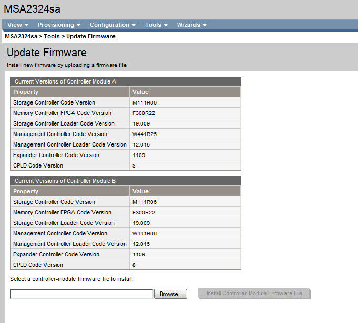Open the Wizards menu
This screenshot has width=358, height=323.
click(191, 25)
